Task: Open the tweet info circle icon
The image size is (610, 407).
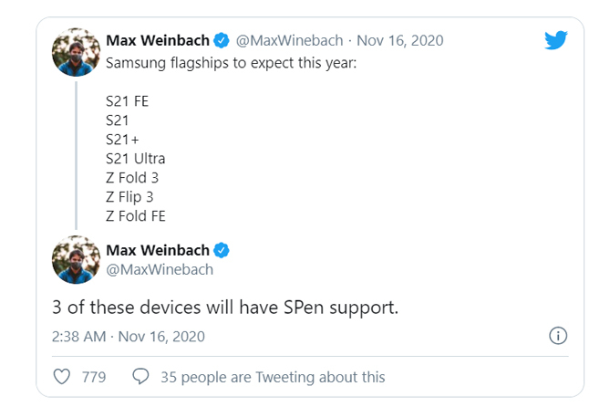Action: [558, 336]
